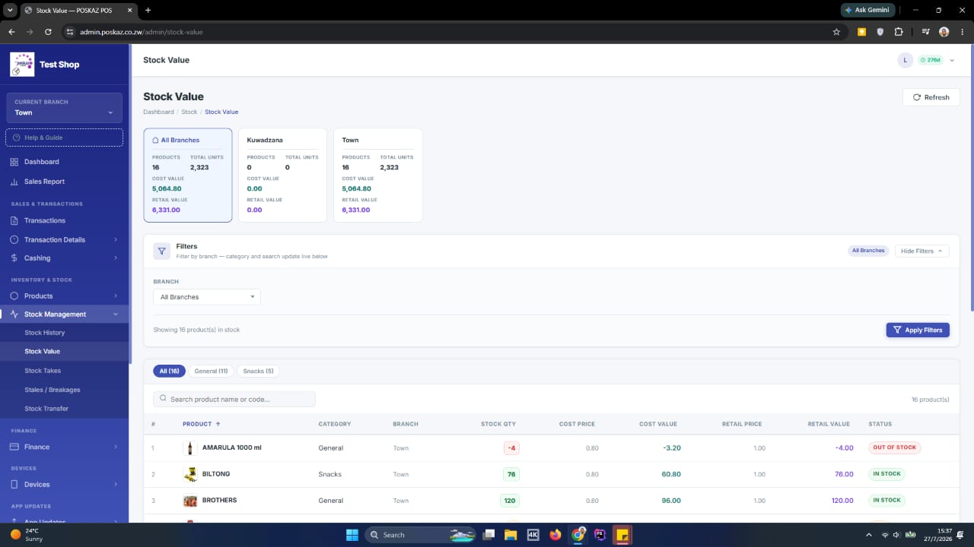Click the OUT OF STOCK status badge

coord(894,447)
